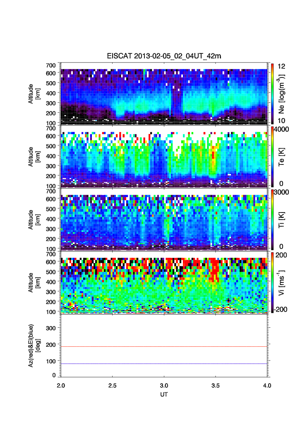Screen dimensions: 293x440
Task: Click the blue elevation line
Action: pyautogui.click(x=164, y=364)
